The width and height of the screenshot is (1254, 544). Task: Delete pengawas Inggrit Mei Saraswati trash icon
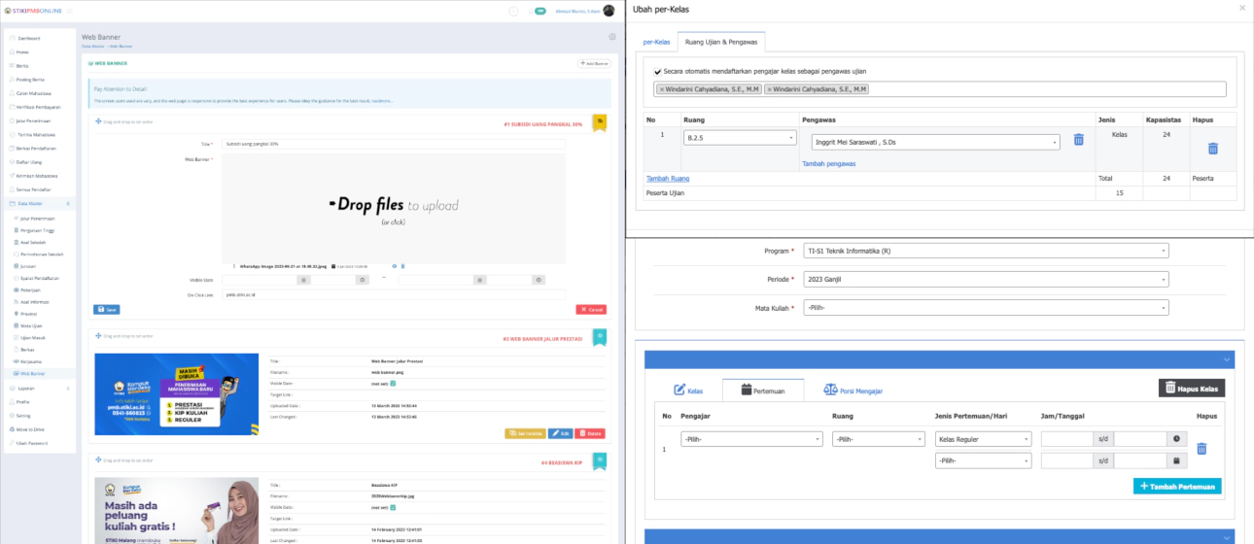(x=1078, y=140)
